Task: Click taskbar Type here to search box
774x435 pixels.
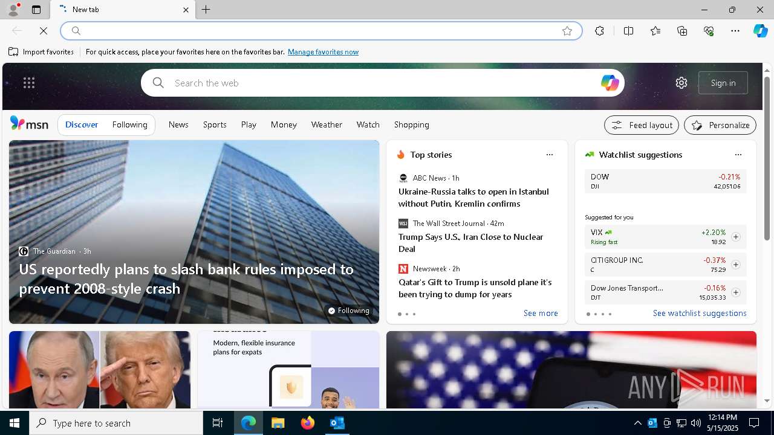Action: coord(116,423)
